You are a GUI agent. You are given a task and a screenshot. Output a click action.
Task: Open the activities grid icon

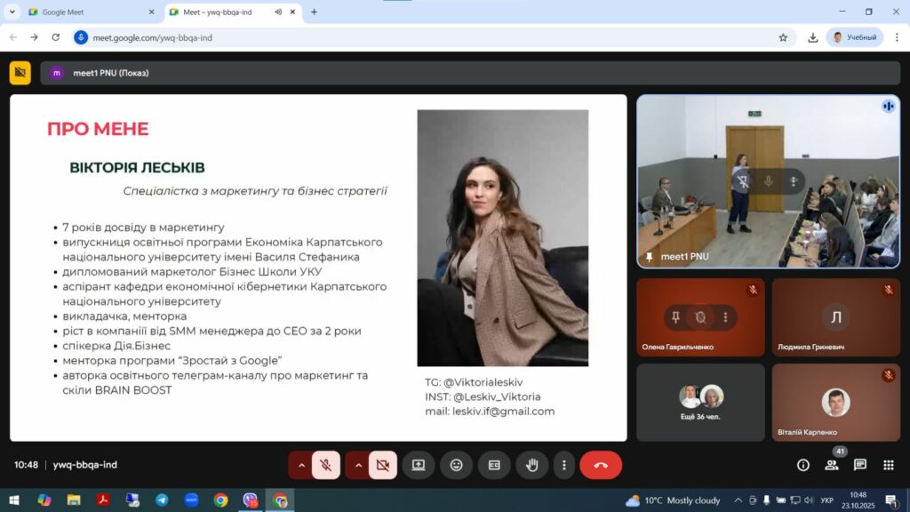click(x=888, y=465)
